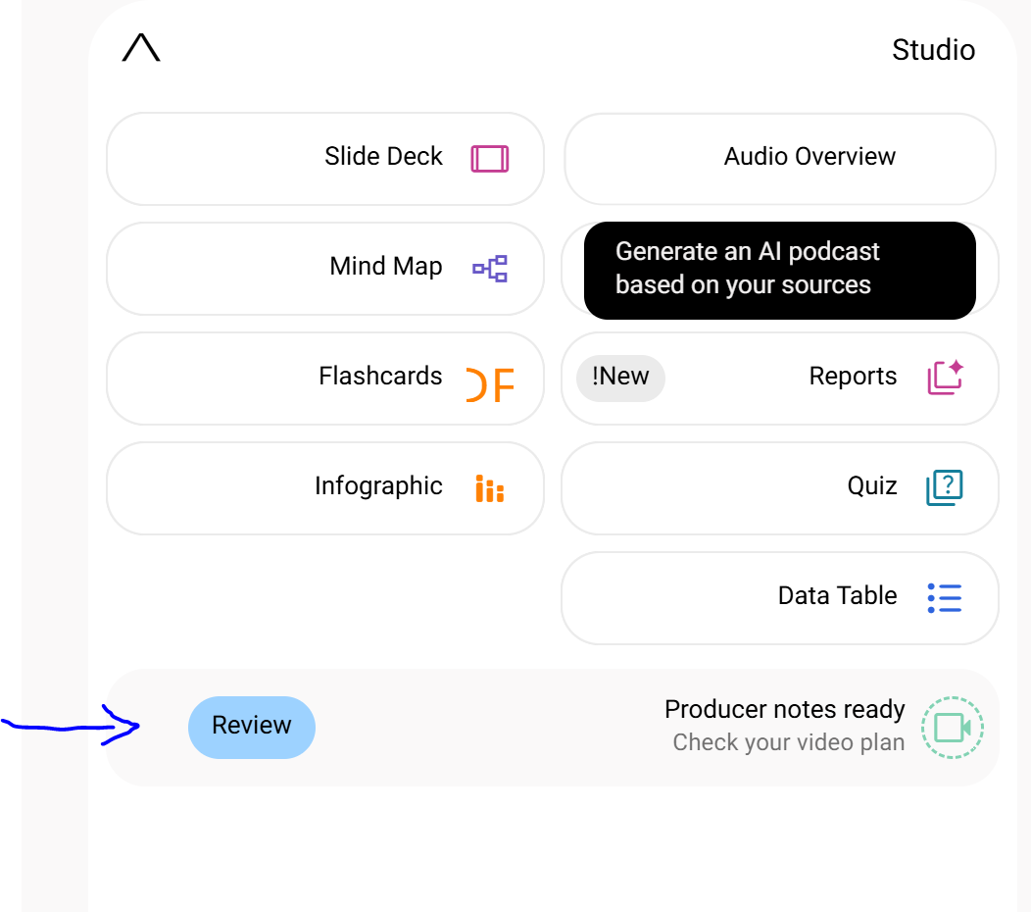
Task: Open the Producer notes ready notification
Action: (x=553, y=727)
